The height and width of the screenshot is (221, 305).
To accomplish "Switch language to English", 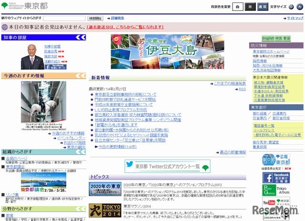I will pyautogui.click(x=268, y=38).
